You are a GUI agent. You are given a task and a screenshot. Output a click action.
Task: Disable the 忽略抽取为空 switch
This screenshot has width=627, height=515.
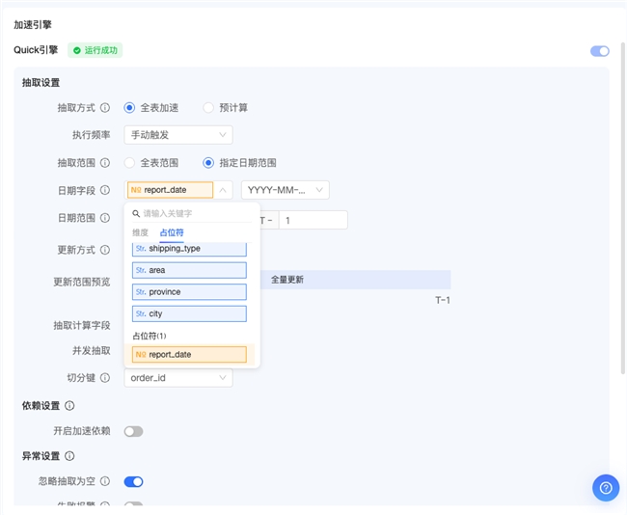click(133, 481)
